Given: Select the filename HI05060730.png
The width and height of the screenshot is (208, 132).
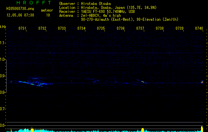Looking at the screenshot, I should pyautogui.click(x=20, y=9).
